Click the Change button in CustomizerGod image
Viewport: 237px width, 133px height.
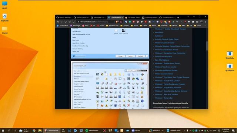(x=120, y=56)
